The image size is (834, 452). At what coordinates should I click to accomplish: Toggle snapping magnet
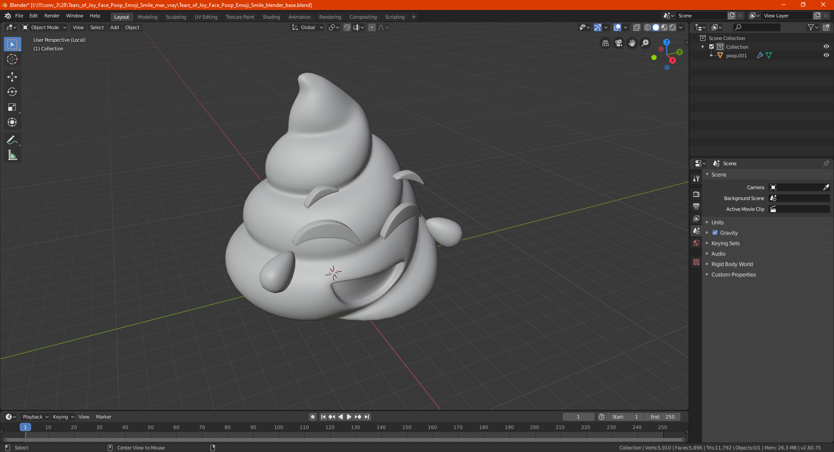(x=347, y=27)
